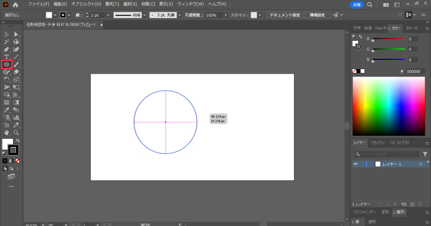The height and width of the screenshot is (226, 431).
Task: Set paint mode to None in toolbar
Action: pos(17,161)
